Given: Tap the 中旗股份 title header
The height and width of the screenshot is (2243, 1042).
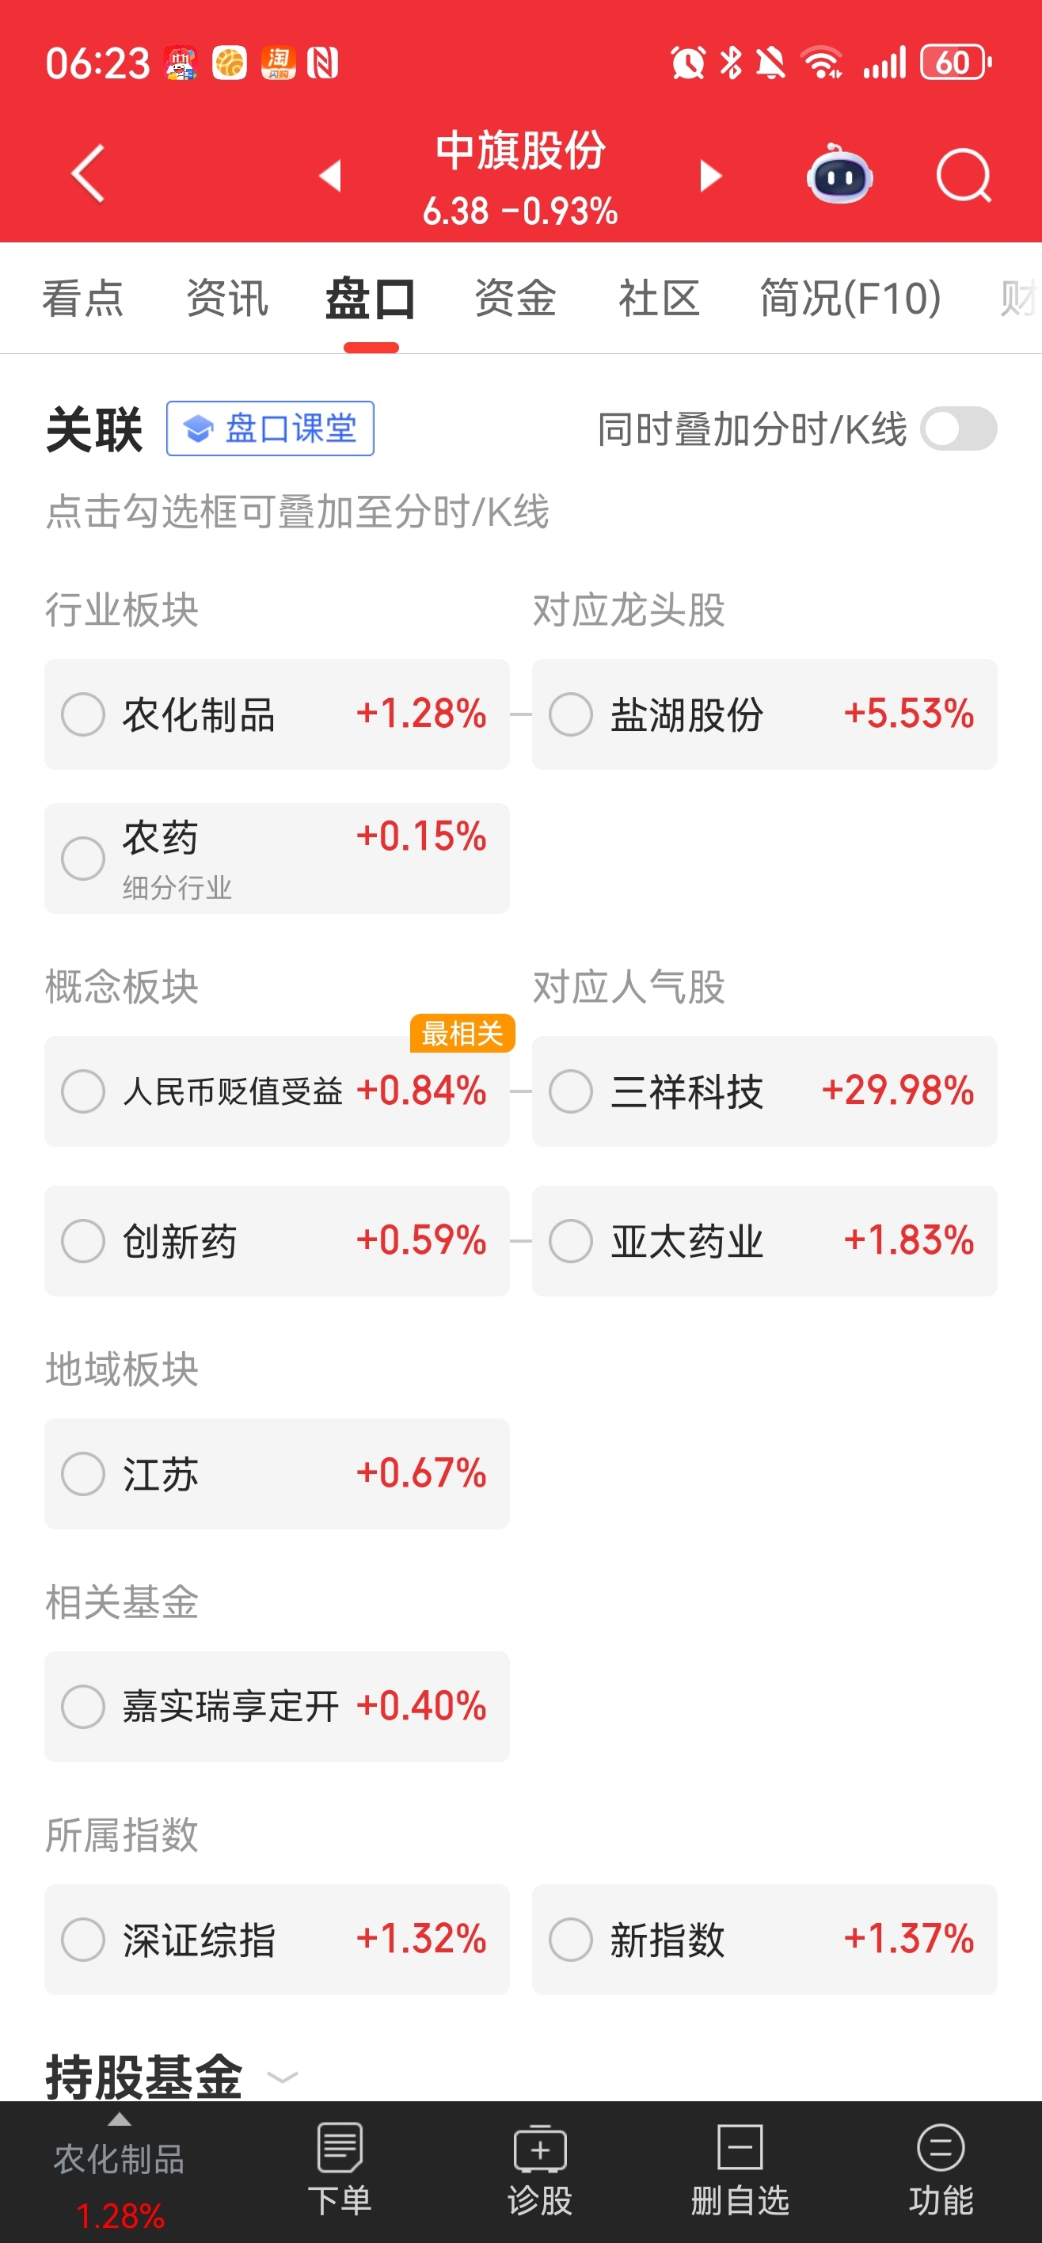Looking at the screenshot, I should click(520, 150).
